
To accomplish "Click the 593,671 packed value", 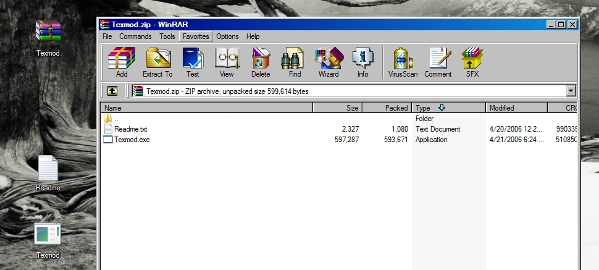I will (x=396, y=140).
